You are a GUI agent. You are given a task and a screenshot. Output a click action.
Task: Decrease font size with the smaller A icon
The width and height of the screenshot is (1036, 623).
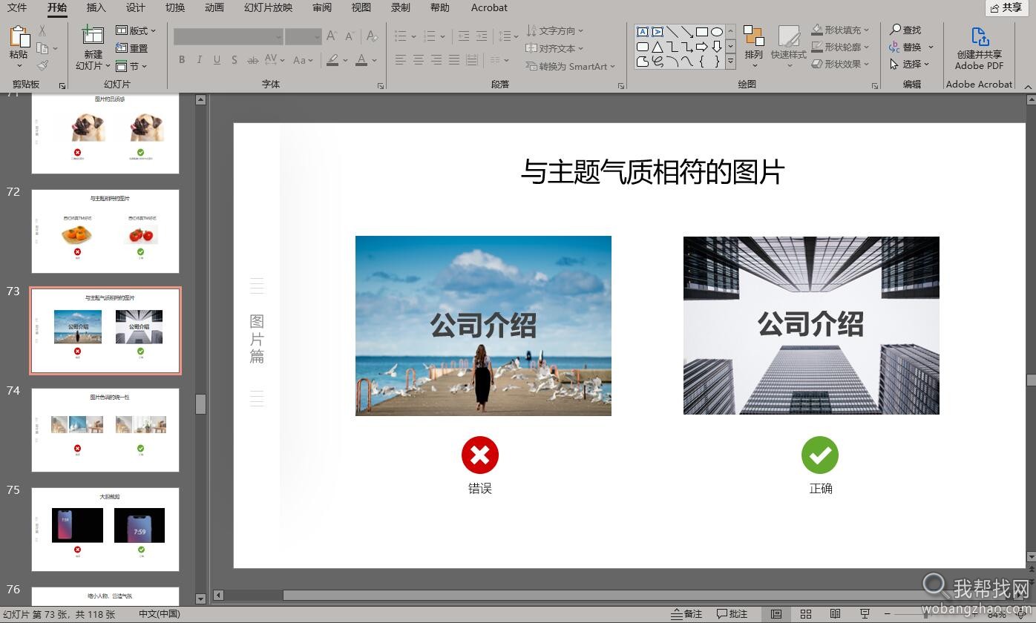(350, 36)
